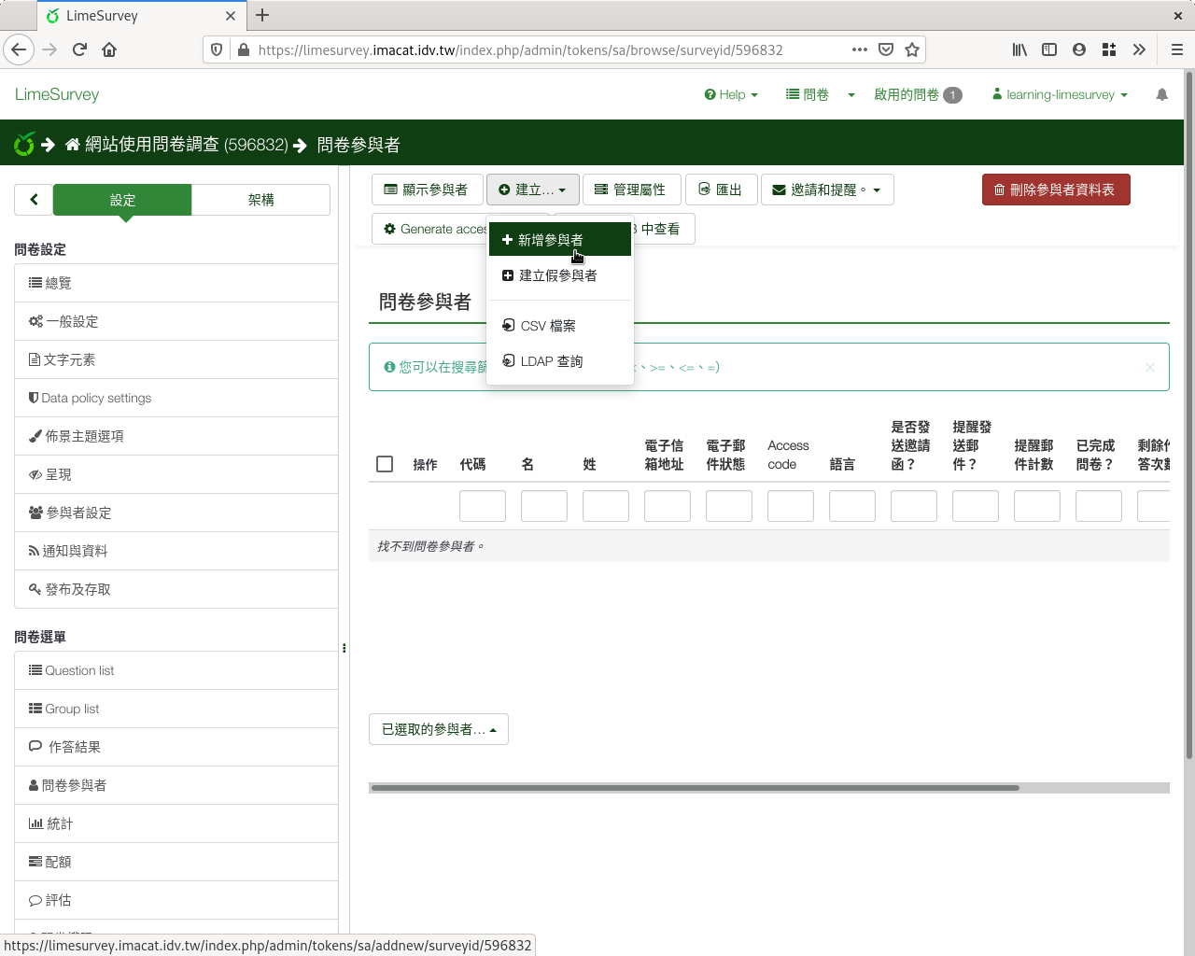Open 啟用的問卷 active surveys link
This screenshot has width=1195, height=956.
point(918,94)
